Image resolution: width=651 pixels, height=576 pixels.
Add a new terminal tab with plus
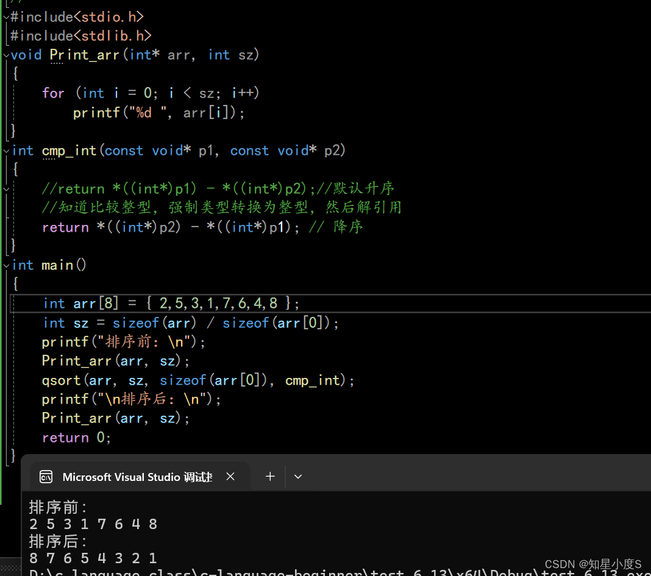pyautogui.click(x=270, y=476)
